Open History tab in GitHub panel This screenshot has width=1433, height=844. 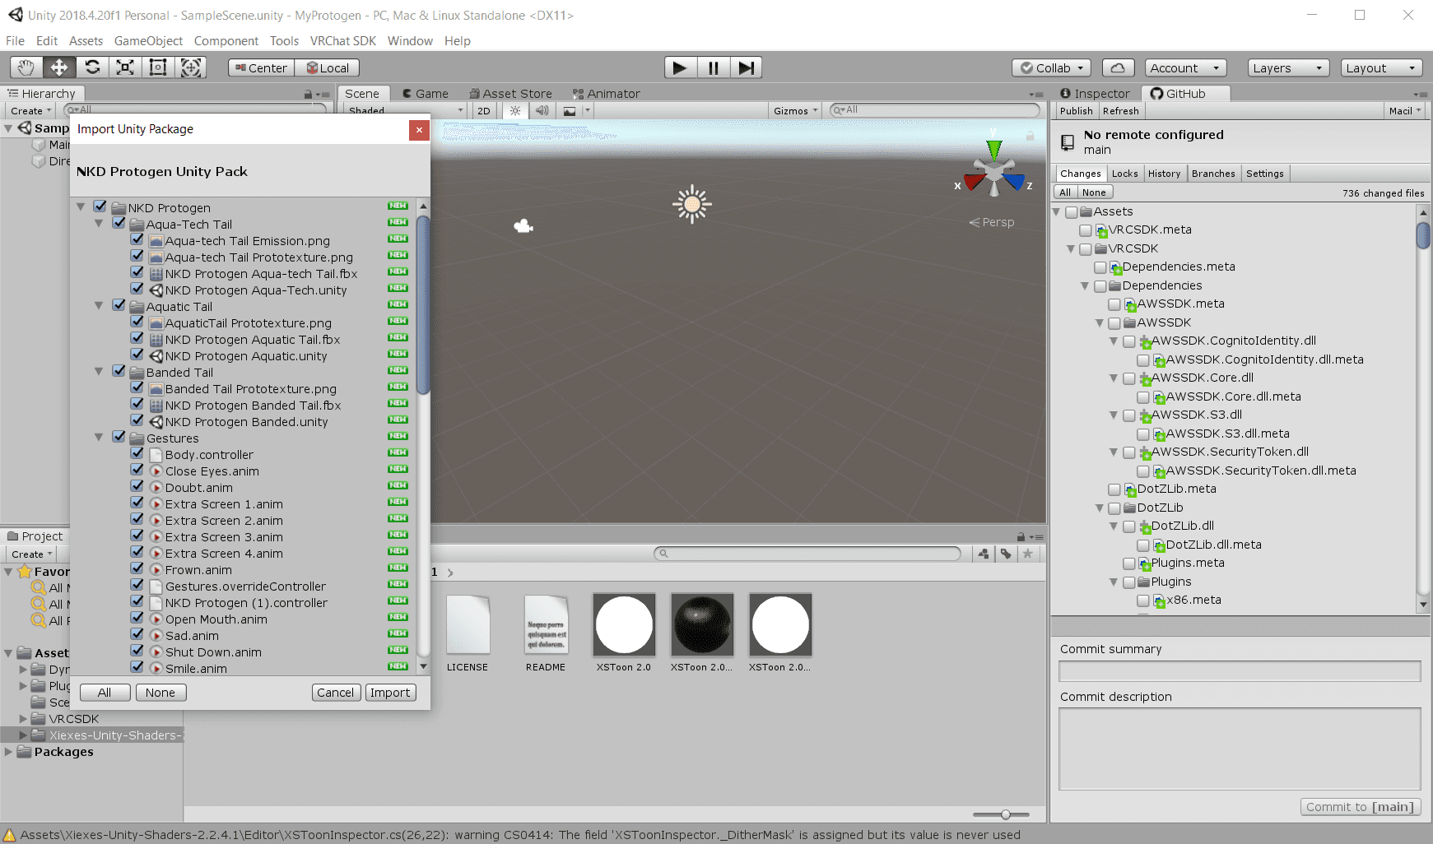[1164, 174]
